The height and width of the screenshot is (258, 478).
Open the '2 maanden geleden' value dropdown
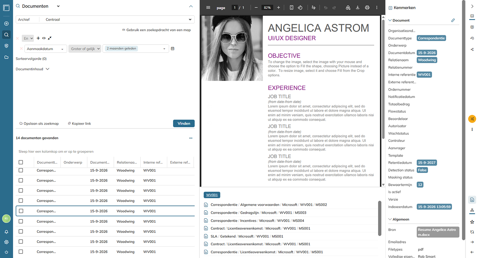pyautogui.click(x=136, y=49)
